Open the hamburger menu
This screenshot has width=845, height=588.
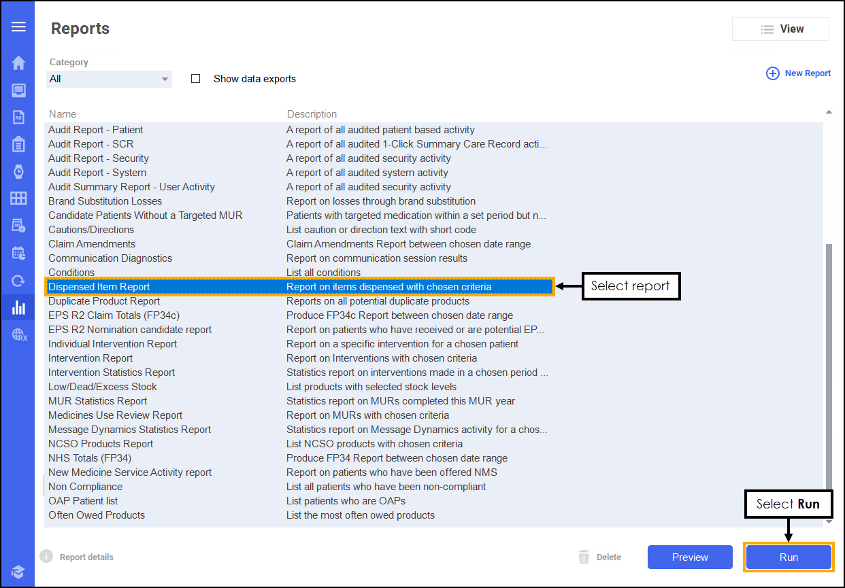[x=18, y=27]
